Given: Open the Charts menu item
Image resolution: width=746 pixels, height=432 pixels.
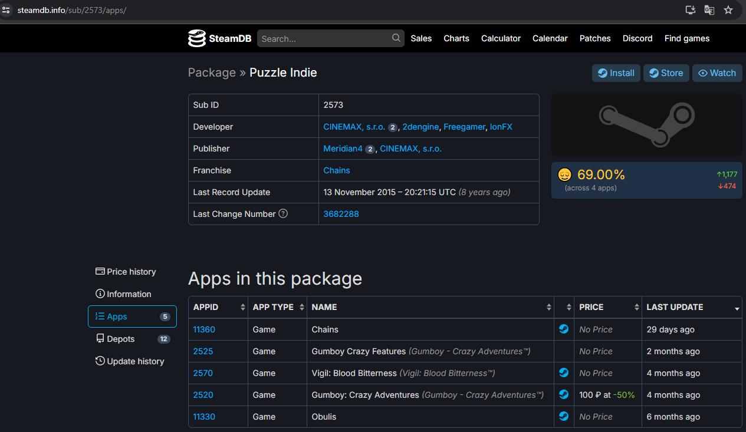Looking at the screenshot, I should [x=456, y=38].
